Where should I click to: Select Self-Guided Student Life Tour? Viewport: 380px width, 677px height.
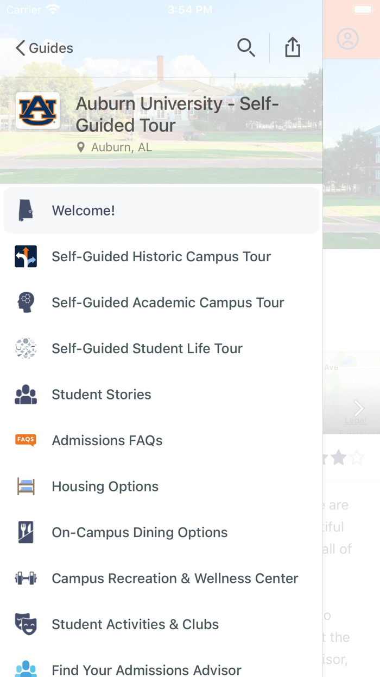coord(147,348)
